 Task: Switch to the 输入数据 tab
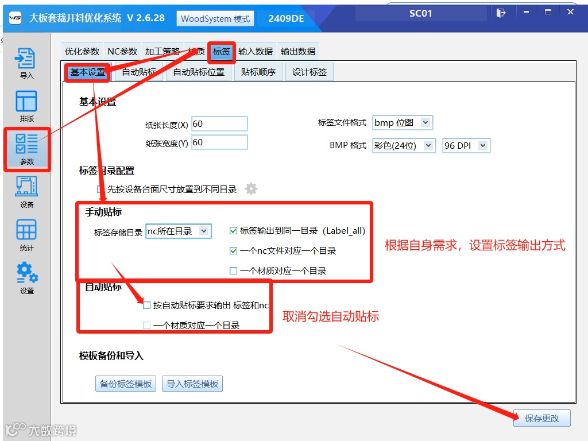coord(256,51)
